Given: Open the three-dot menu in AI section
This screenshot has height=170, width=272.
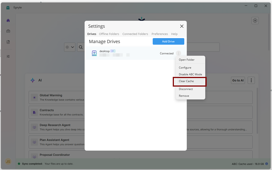Looking at the screenshot, I should tap(251, 80).
